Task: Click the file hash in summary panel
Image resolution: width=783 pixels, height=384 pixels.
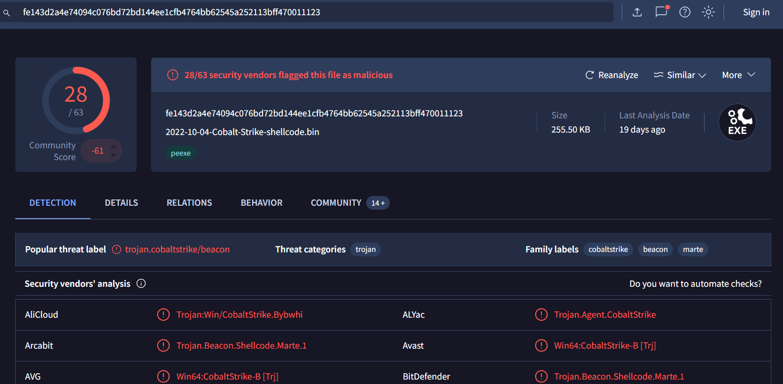Action: click(x=314, y=113)
